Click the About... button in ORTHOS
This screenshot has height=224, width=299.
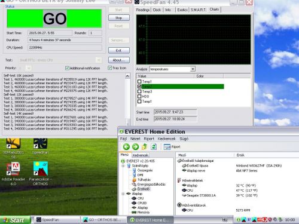click(119, 60)
